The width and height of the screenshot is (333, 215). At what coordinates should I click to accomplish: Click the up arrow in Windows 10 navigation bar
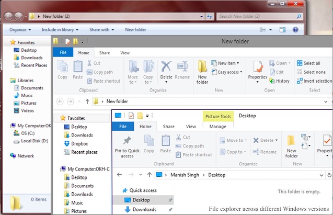150,175
